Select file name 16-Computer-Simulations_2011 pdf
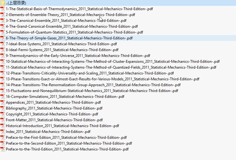 point(65,97)
